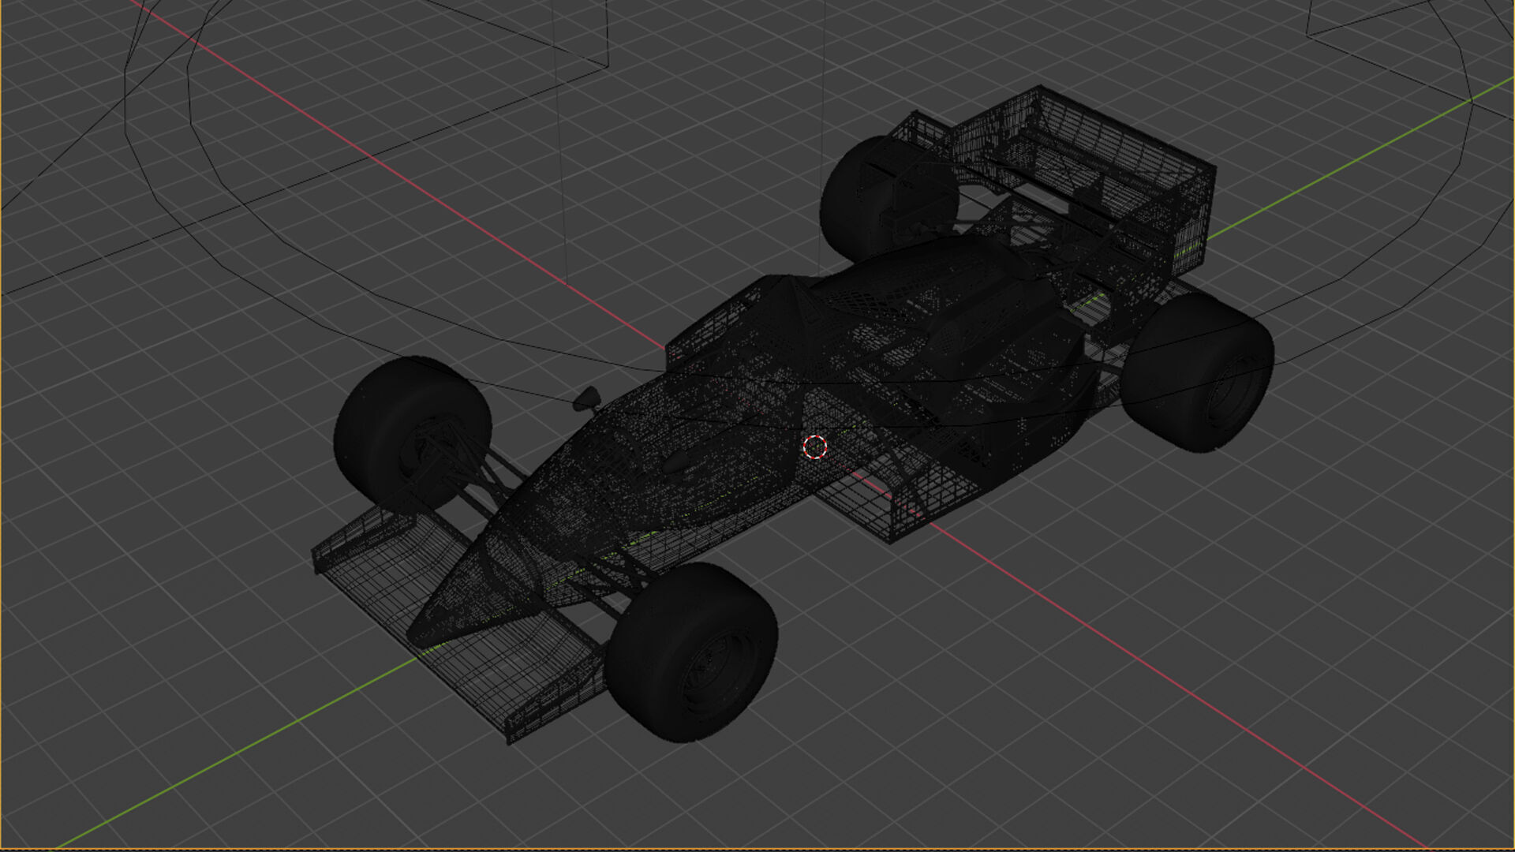Select the front wheel next to the side mirror
The image size is (1515, 852).
413,435
